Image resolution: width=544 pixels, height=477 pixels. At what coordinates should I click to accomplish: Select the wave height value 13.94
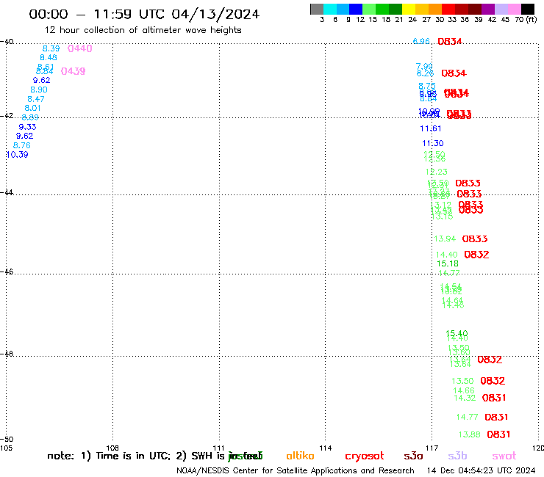point(445,238)
